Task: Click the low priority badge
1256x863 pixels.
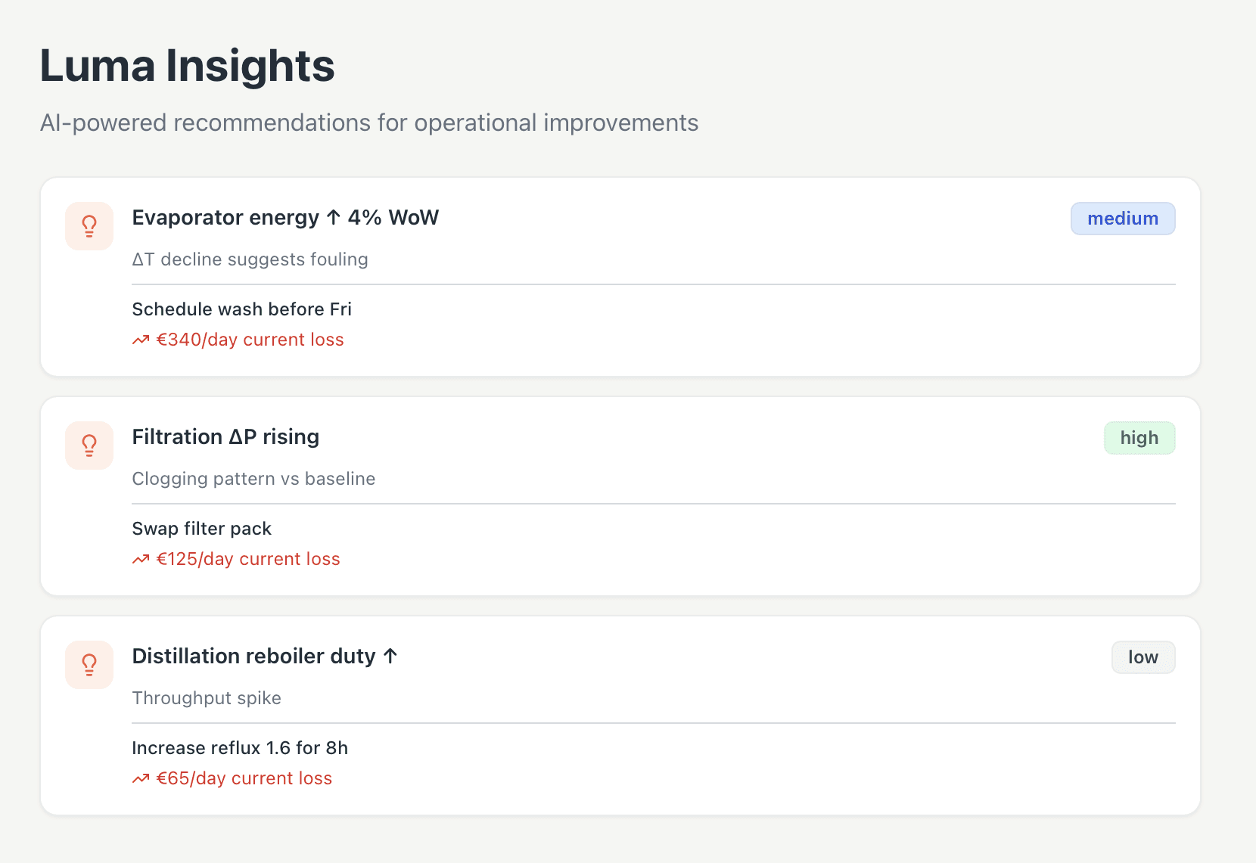Action: (x=1143, y=657)
